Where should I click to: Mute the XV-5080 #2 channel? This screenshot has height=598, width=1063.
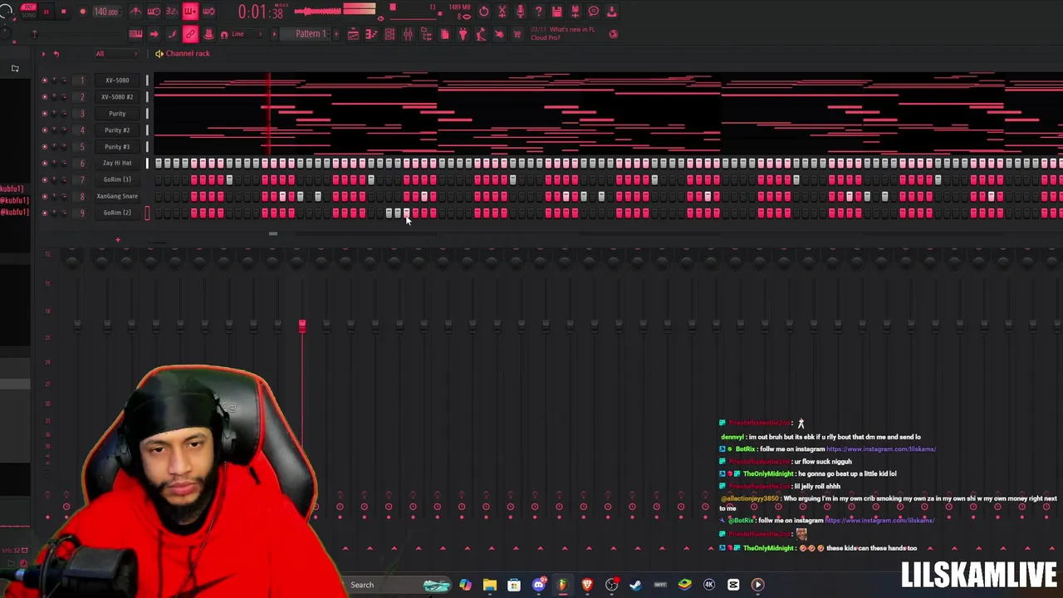tap(45, 97)
